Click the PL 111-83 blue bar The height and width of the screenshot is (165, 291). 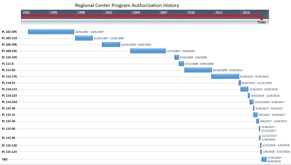pyautogui.click(x=198, y=70)
